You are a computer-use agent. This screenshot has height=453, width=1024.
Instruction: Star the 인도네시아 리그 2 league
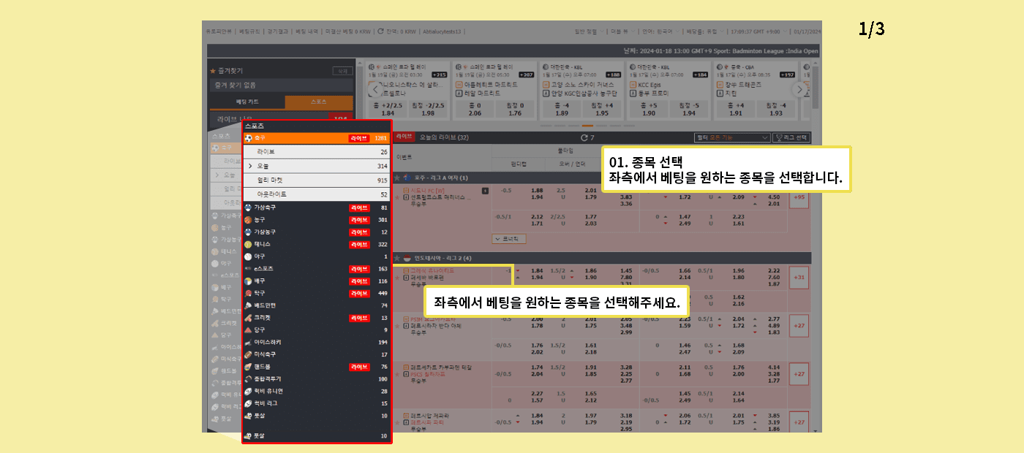click(x=397, y=258)
